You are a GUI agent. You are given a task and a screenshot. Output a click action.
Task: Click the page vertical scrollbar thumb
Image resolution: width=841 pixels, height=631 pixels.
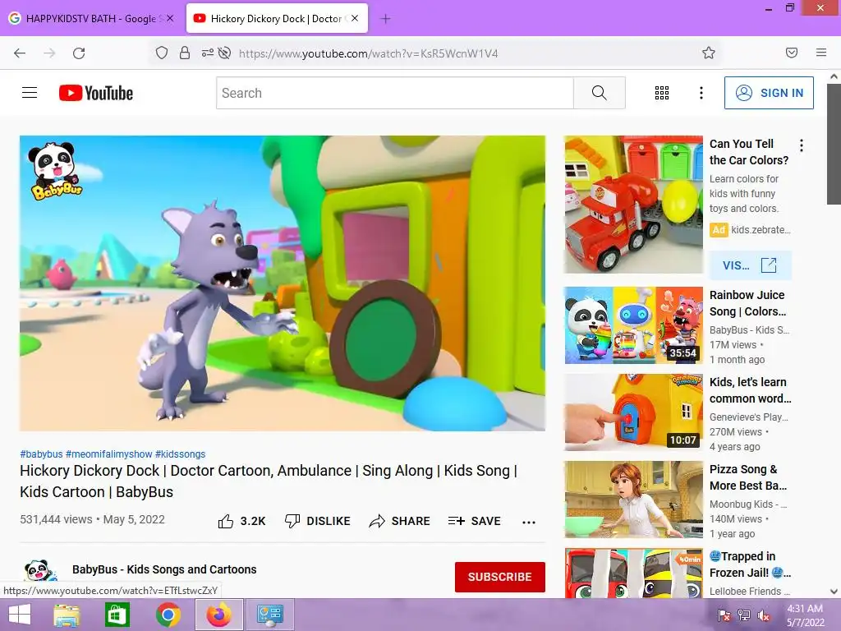[x=834, y=144]
